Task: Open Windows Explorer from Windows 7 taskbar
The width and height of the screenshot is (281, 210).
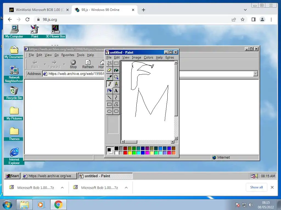Action: [x=24, y=205]
